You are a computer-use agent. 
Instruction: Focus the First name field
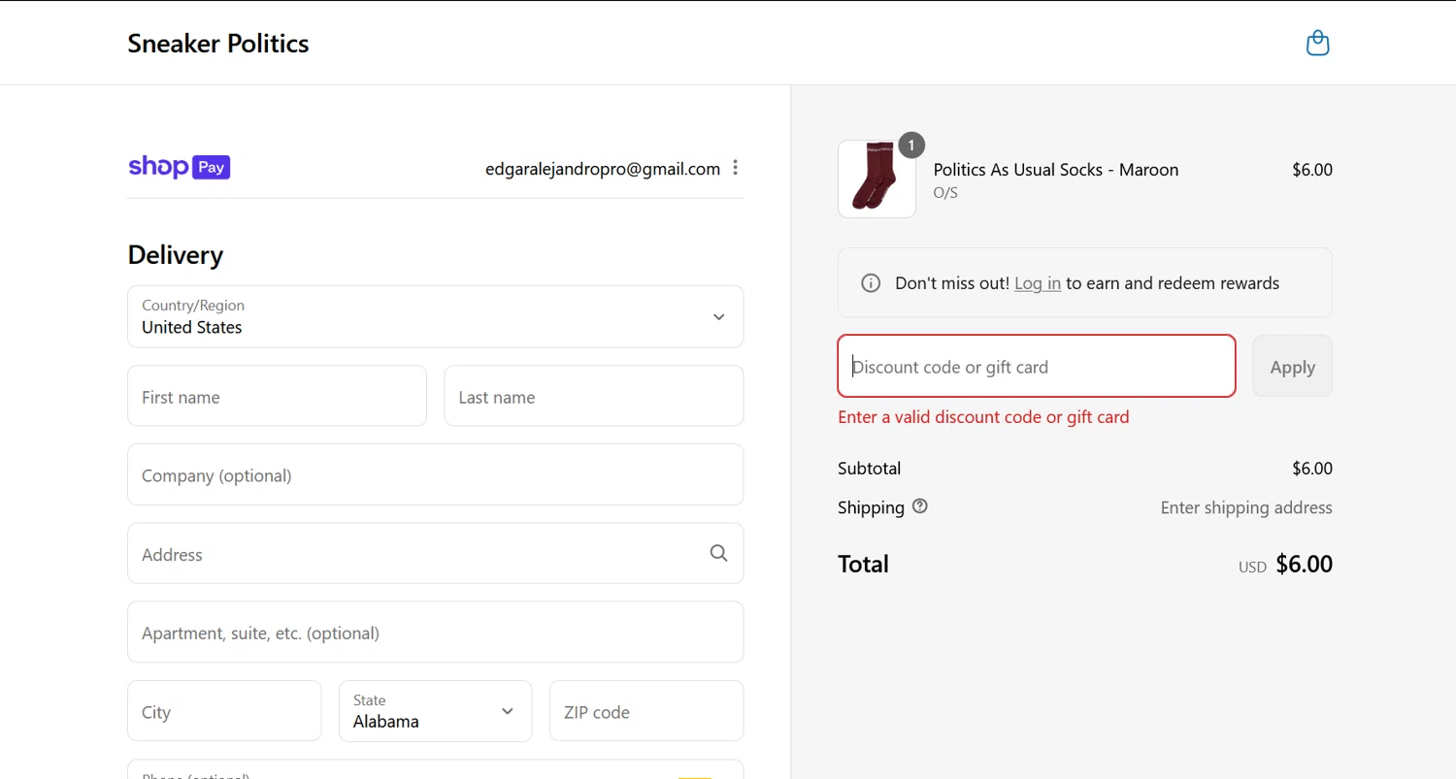click(x=278, y=396)
